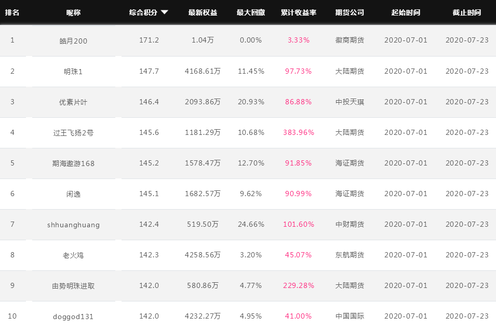Click nickname doggod131

tap(73, 317)
